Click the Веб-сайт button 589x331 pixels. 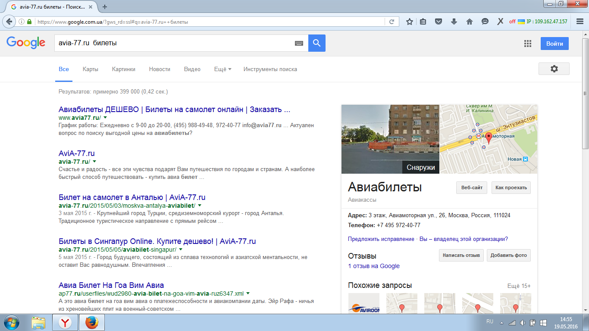click(x=472, y=188)
